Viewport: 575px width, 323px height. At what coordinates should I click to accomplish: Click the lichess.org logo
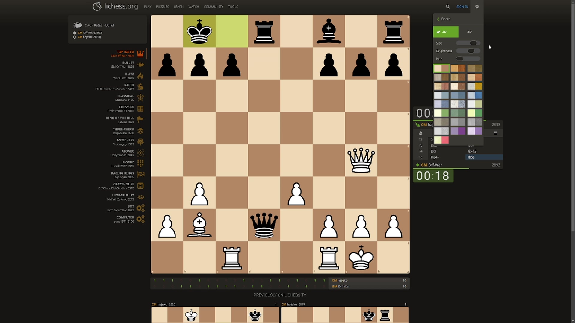[x=115, y=6]
